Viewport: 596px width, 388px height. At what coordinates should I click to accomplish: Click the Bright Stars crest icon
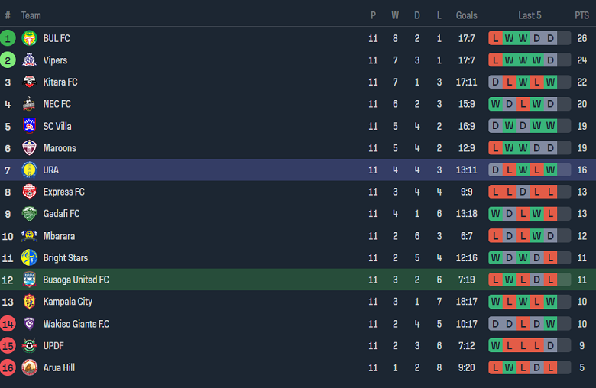click(30, 257)
